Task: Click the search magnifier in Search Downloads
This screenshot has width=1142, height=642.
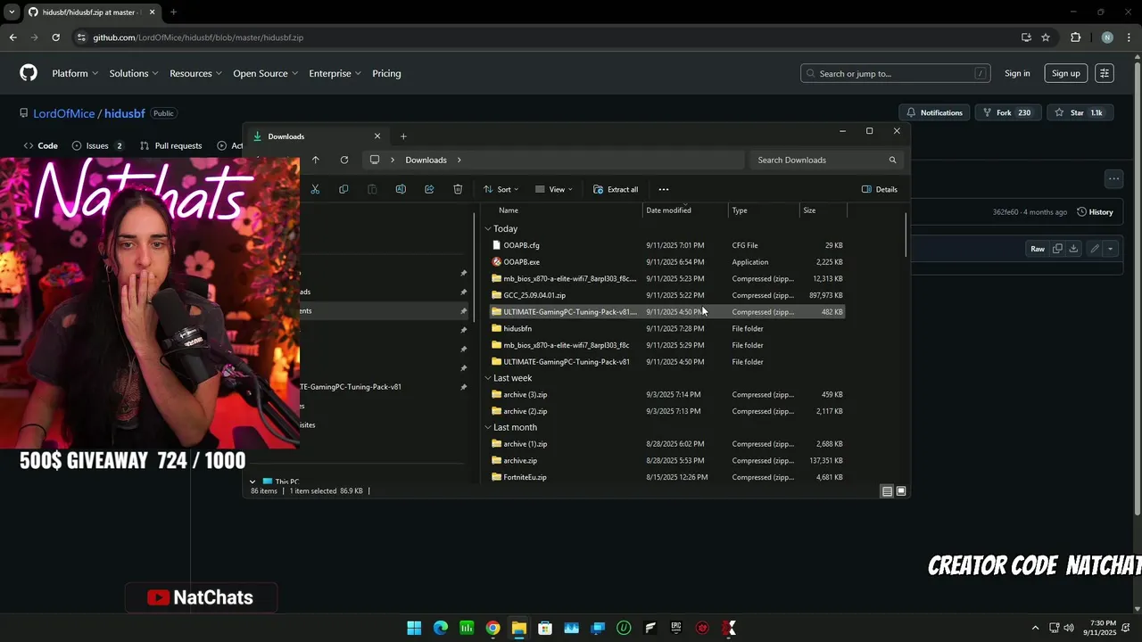Action: (892, 160)
